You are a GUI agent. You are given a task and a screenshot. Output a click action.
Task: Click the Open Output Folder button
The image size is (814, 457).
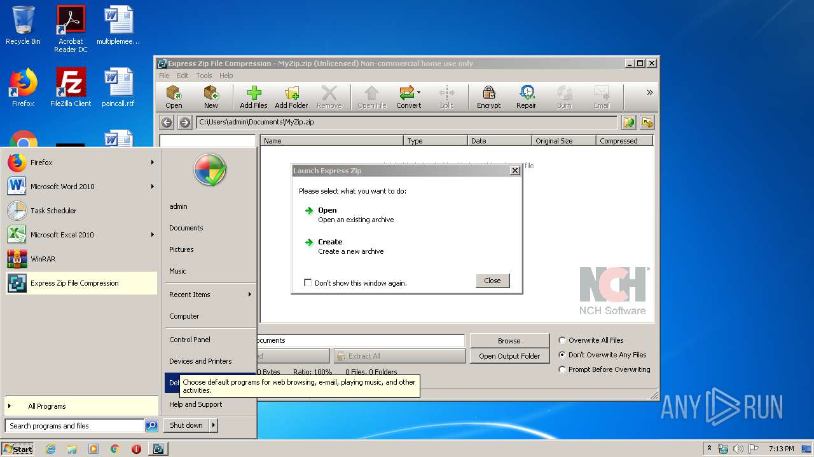(x=509, y=356)
